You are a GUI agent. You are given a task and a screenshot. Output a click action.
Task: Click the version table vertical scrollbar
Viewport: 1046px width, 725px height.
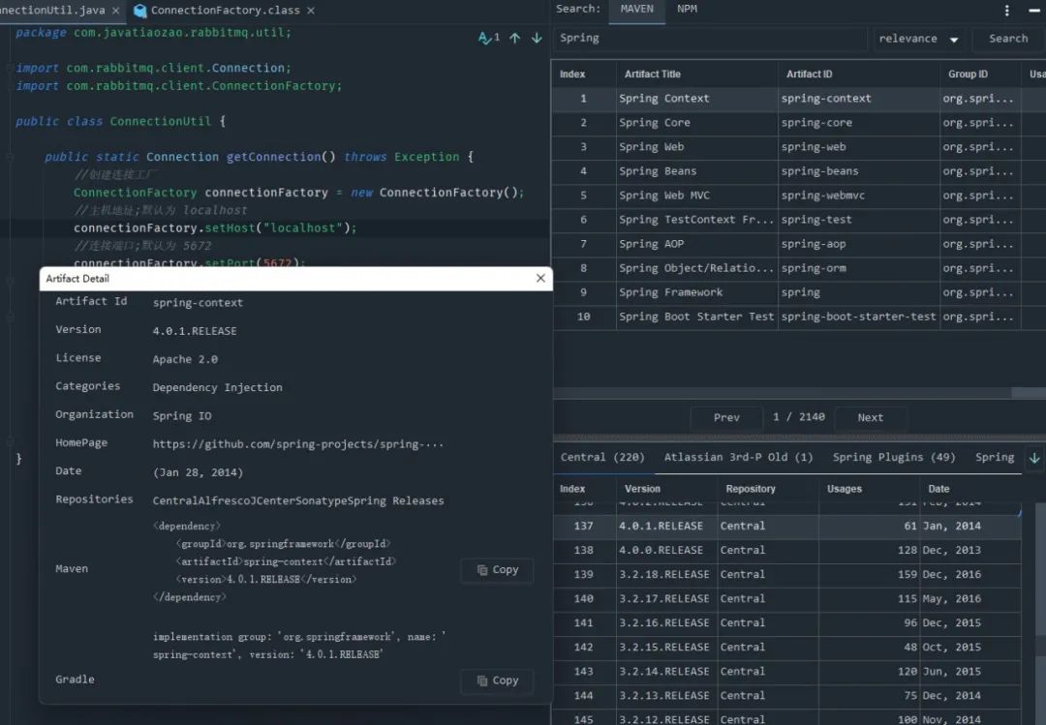coord(1040,614)
